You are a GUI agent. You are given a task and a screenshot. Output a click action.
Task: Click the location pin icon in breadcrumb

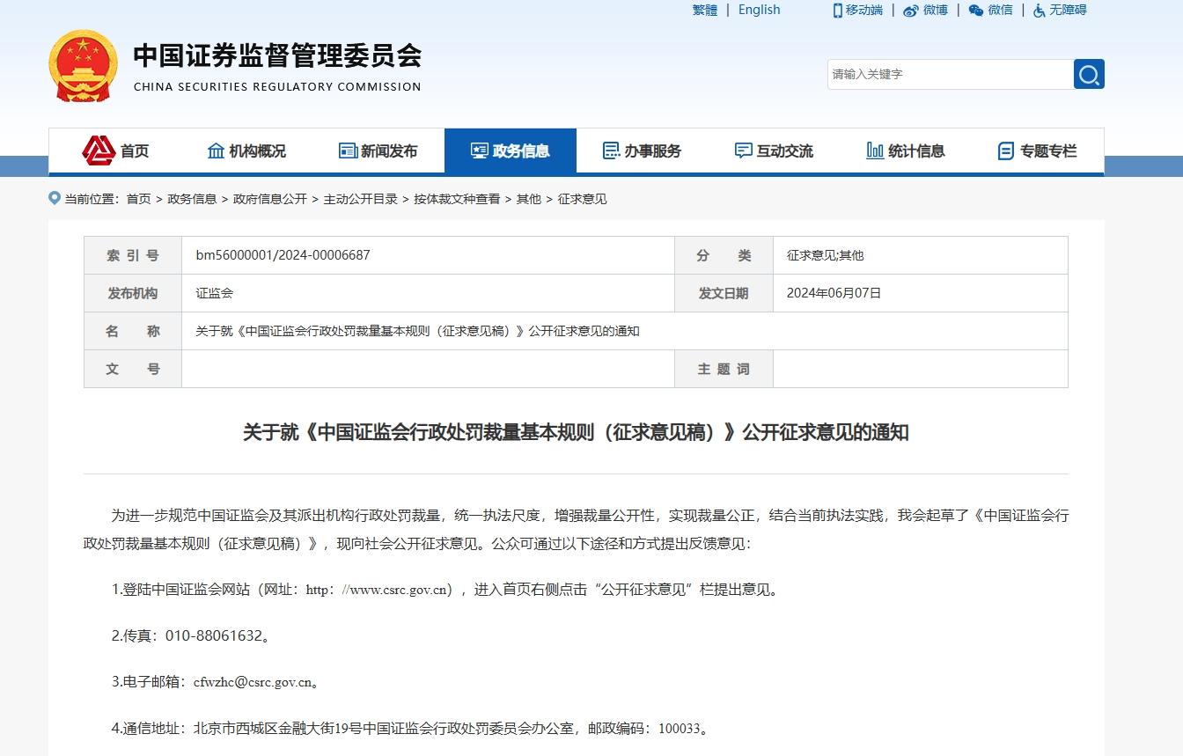pos(55,199)
